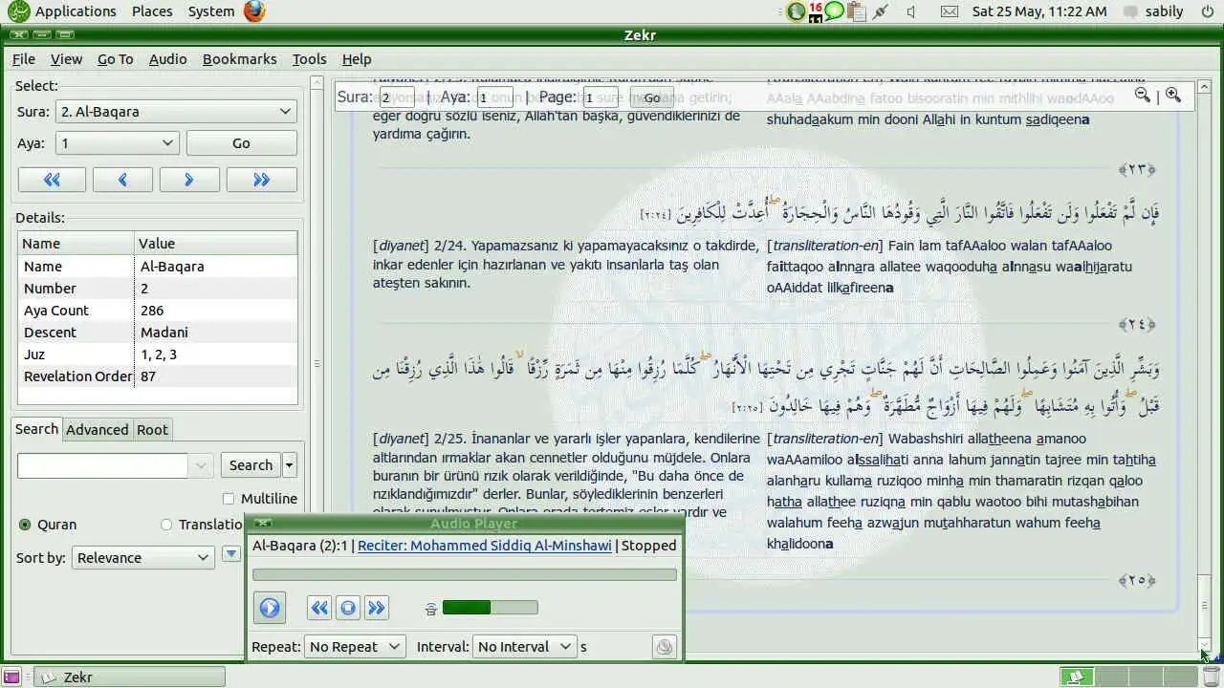
Task: Open the View menu
Action: (x=66, y=59)
